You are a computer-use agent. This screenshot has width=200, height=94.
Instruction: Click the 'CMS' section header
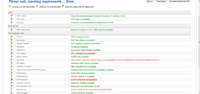coord(10,12)
